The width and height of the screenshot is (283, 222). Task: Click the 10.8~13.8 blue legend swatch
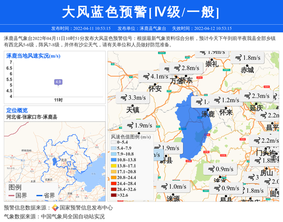114,160
